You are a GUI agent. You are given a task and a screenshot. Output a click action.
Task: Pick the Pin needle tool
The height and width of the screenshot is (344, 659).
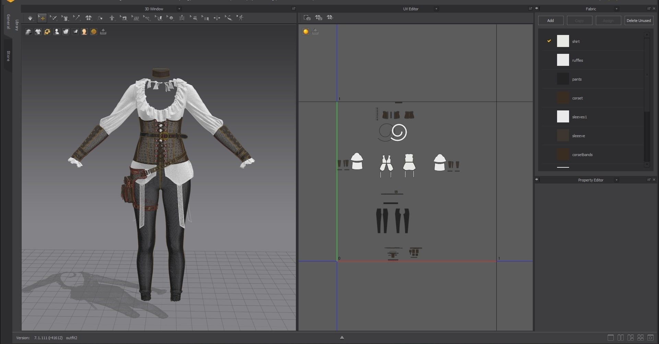[x=76, y=18]
